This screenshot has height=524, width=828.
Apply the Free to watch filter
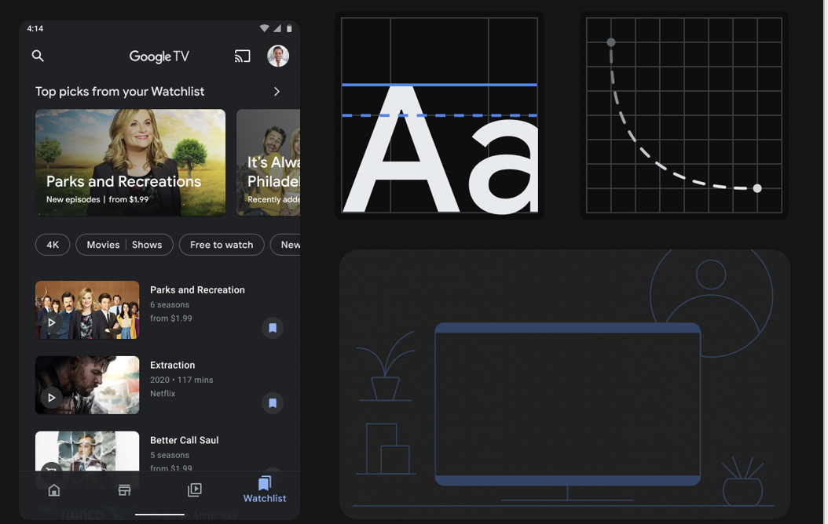tap(222, 245)
